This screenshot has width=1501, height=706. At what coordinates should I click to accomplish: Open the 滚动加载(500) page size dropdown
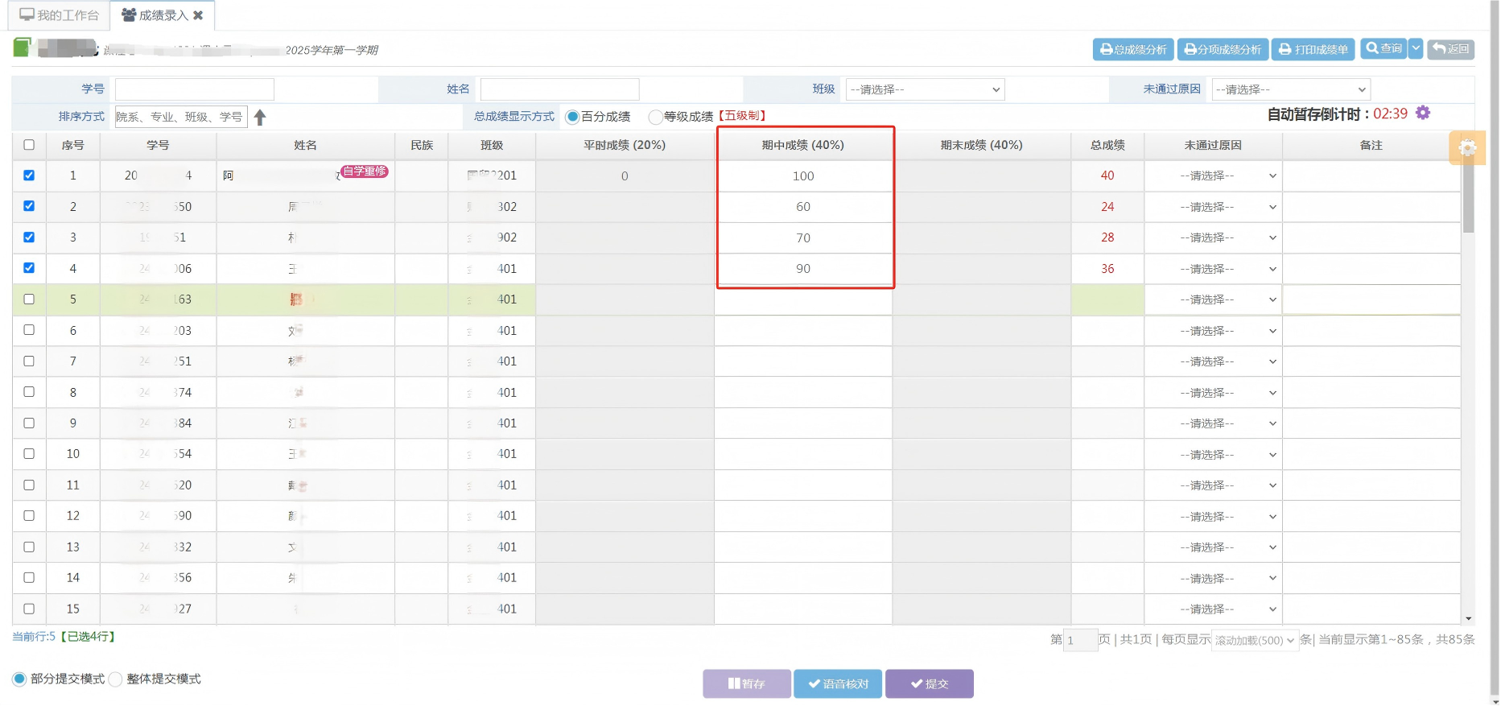(x=1255, y=640)
